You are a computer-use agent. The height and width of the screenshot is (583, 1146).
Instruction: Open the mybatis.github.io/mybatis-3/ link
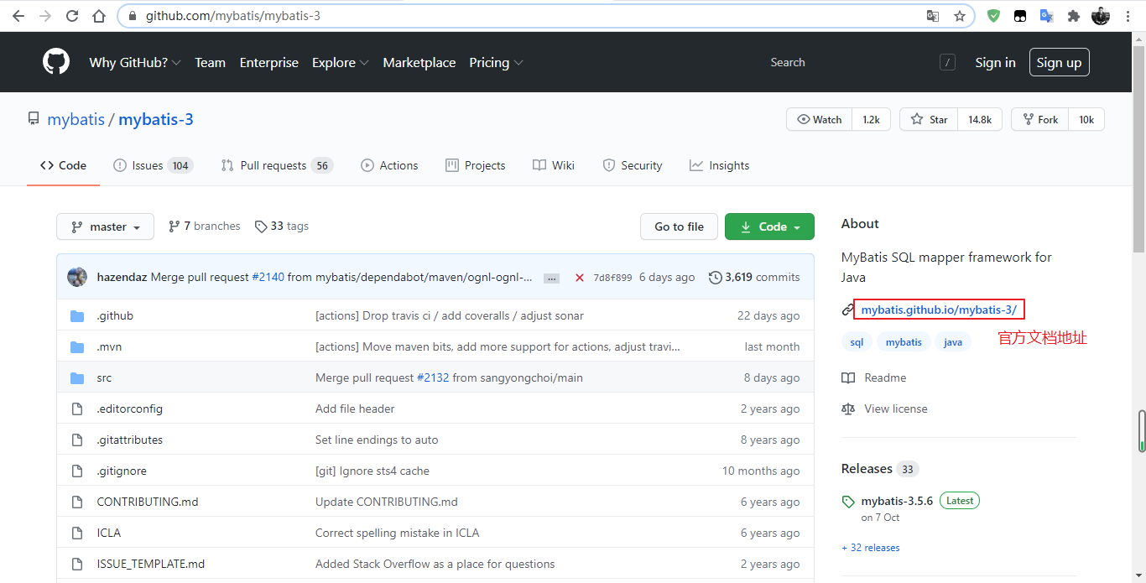click(939, 310)
